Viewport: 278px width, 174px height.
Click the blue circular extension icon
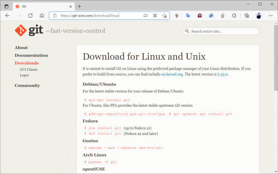pos(211,16)
